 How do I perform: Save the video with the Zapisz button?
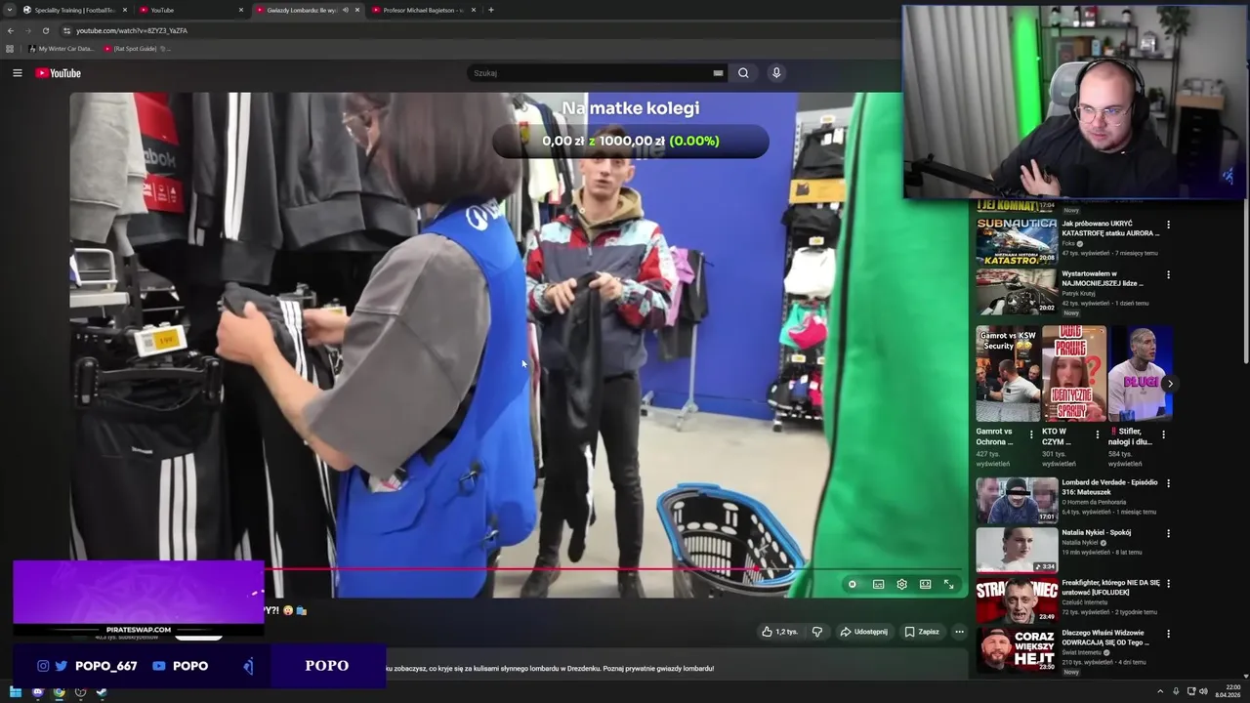click(x=922, y=632)
